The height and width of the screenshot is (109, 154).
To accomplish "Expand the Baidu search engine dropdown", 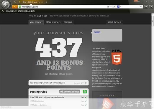I will tap(119, 7).
